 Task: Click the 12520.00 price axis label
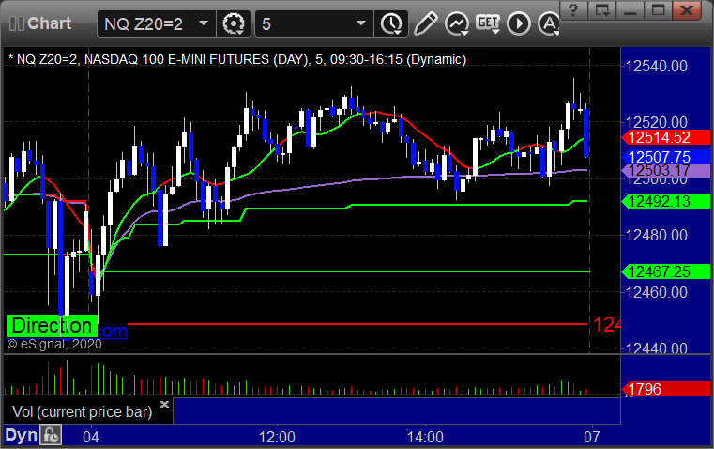[x=657, y=123]
